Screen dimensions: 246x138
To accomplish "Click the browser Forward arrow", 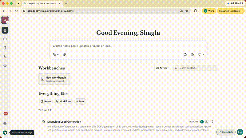I will pyautogui.click(x=10, y=11).
